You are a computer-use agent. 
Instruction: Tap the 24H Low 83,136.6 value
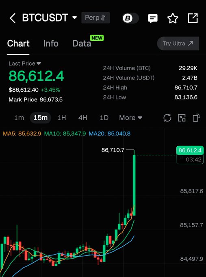click(x=186, y=97)
